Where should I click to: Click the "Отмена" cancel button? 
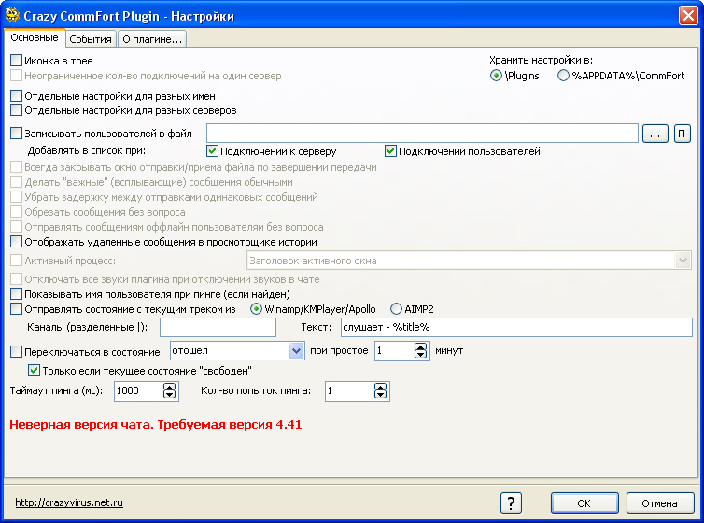click(659, 502)
